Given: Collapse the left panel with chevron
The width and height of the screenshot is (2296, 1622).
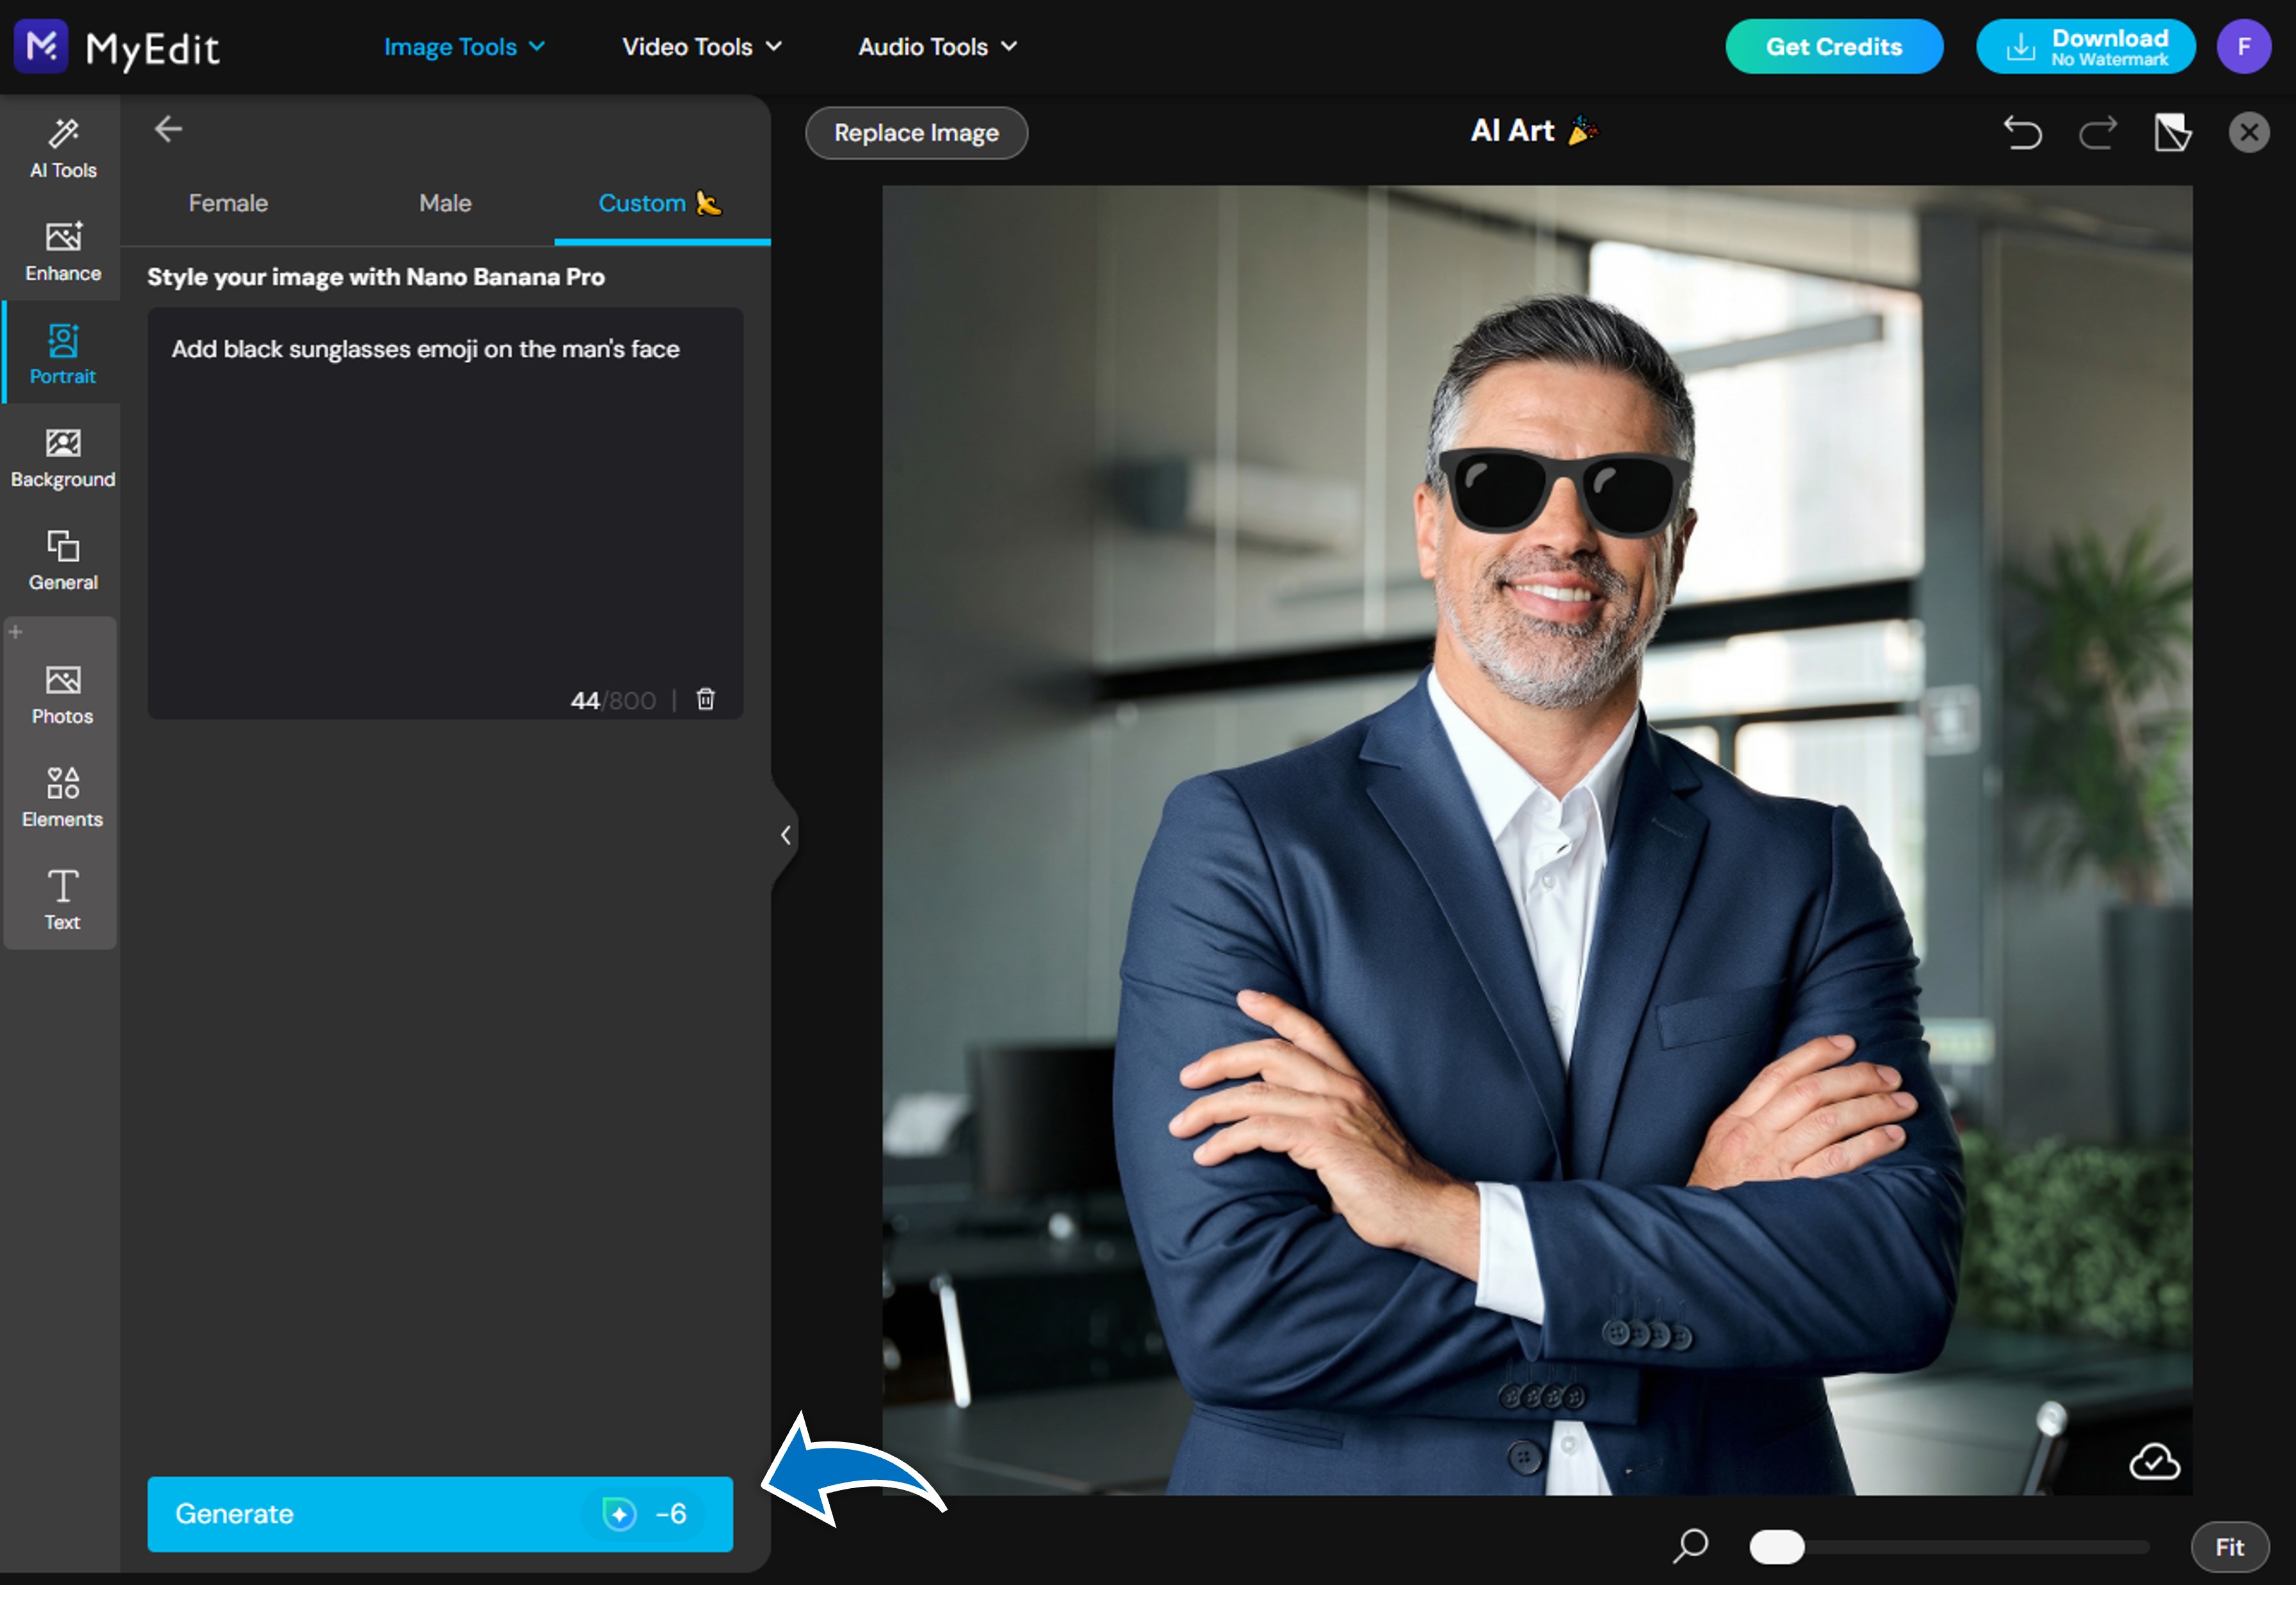Looking at the screenshot, I should (x=785, y=835).
